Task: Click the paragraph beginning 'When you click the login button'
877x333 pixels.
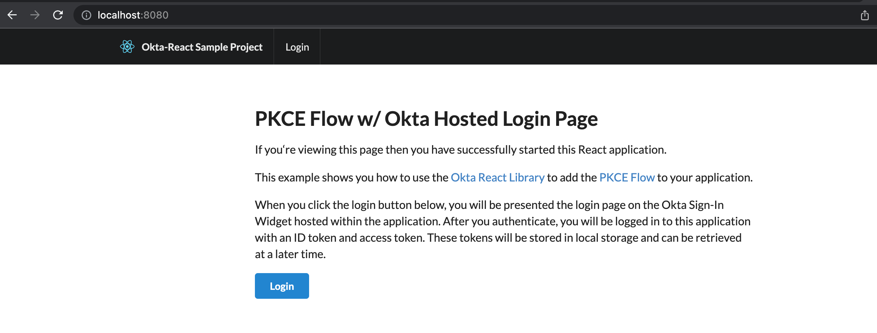Action: 503,230
